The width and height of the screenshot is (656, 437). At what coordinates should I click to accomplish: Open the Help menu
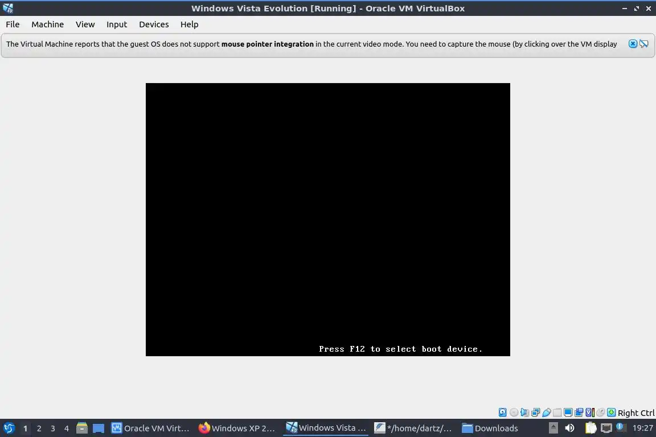click(189, 24)
